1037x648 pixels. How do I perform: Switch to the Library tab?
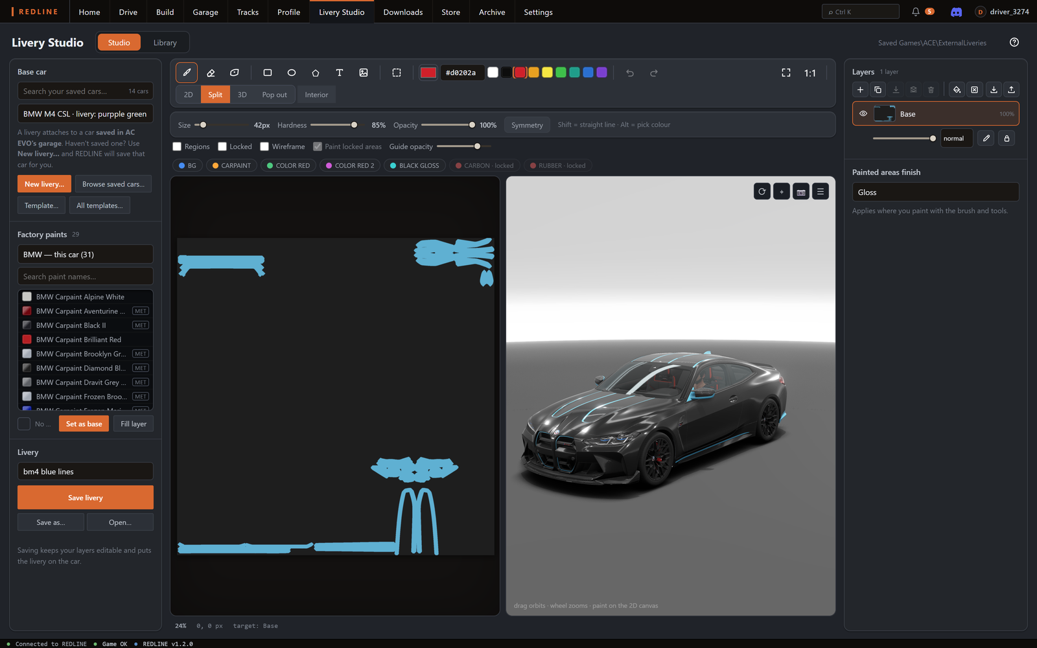point(165,43)
